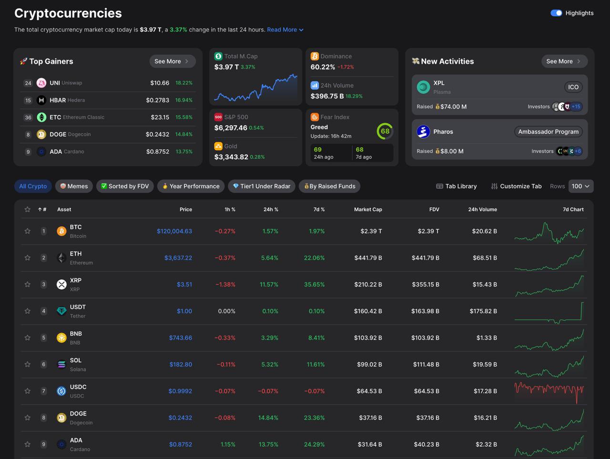Image resolution: width=610 pixels, height=459 pixels.
Task: Click the Hedera logo in Top Gainers
Action: [x=41, y=100]
